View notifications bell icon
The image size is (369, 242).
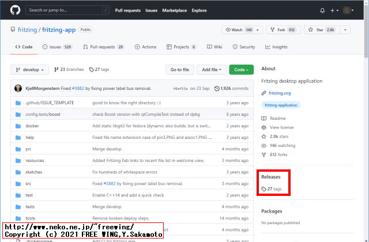point(322,10)
